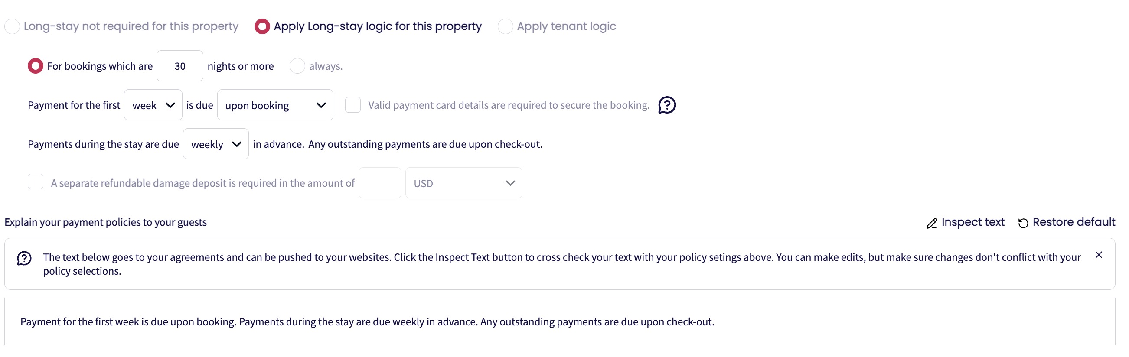
Task: Select the 'Apply tenant logic' radio option
Action: click(x=505, y=26)
